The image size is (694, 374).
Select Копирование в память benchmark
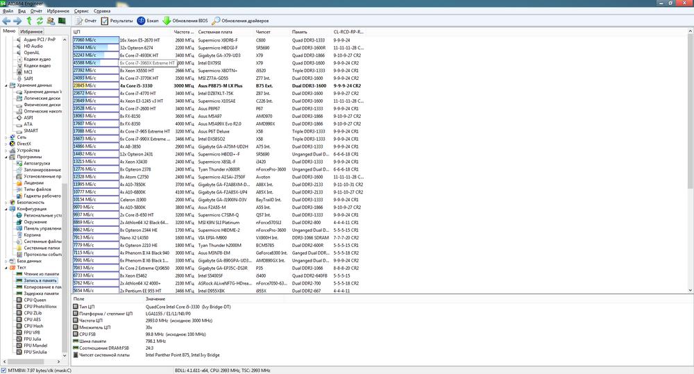pos(42,287)
